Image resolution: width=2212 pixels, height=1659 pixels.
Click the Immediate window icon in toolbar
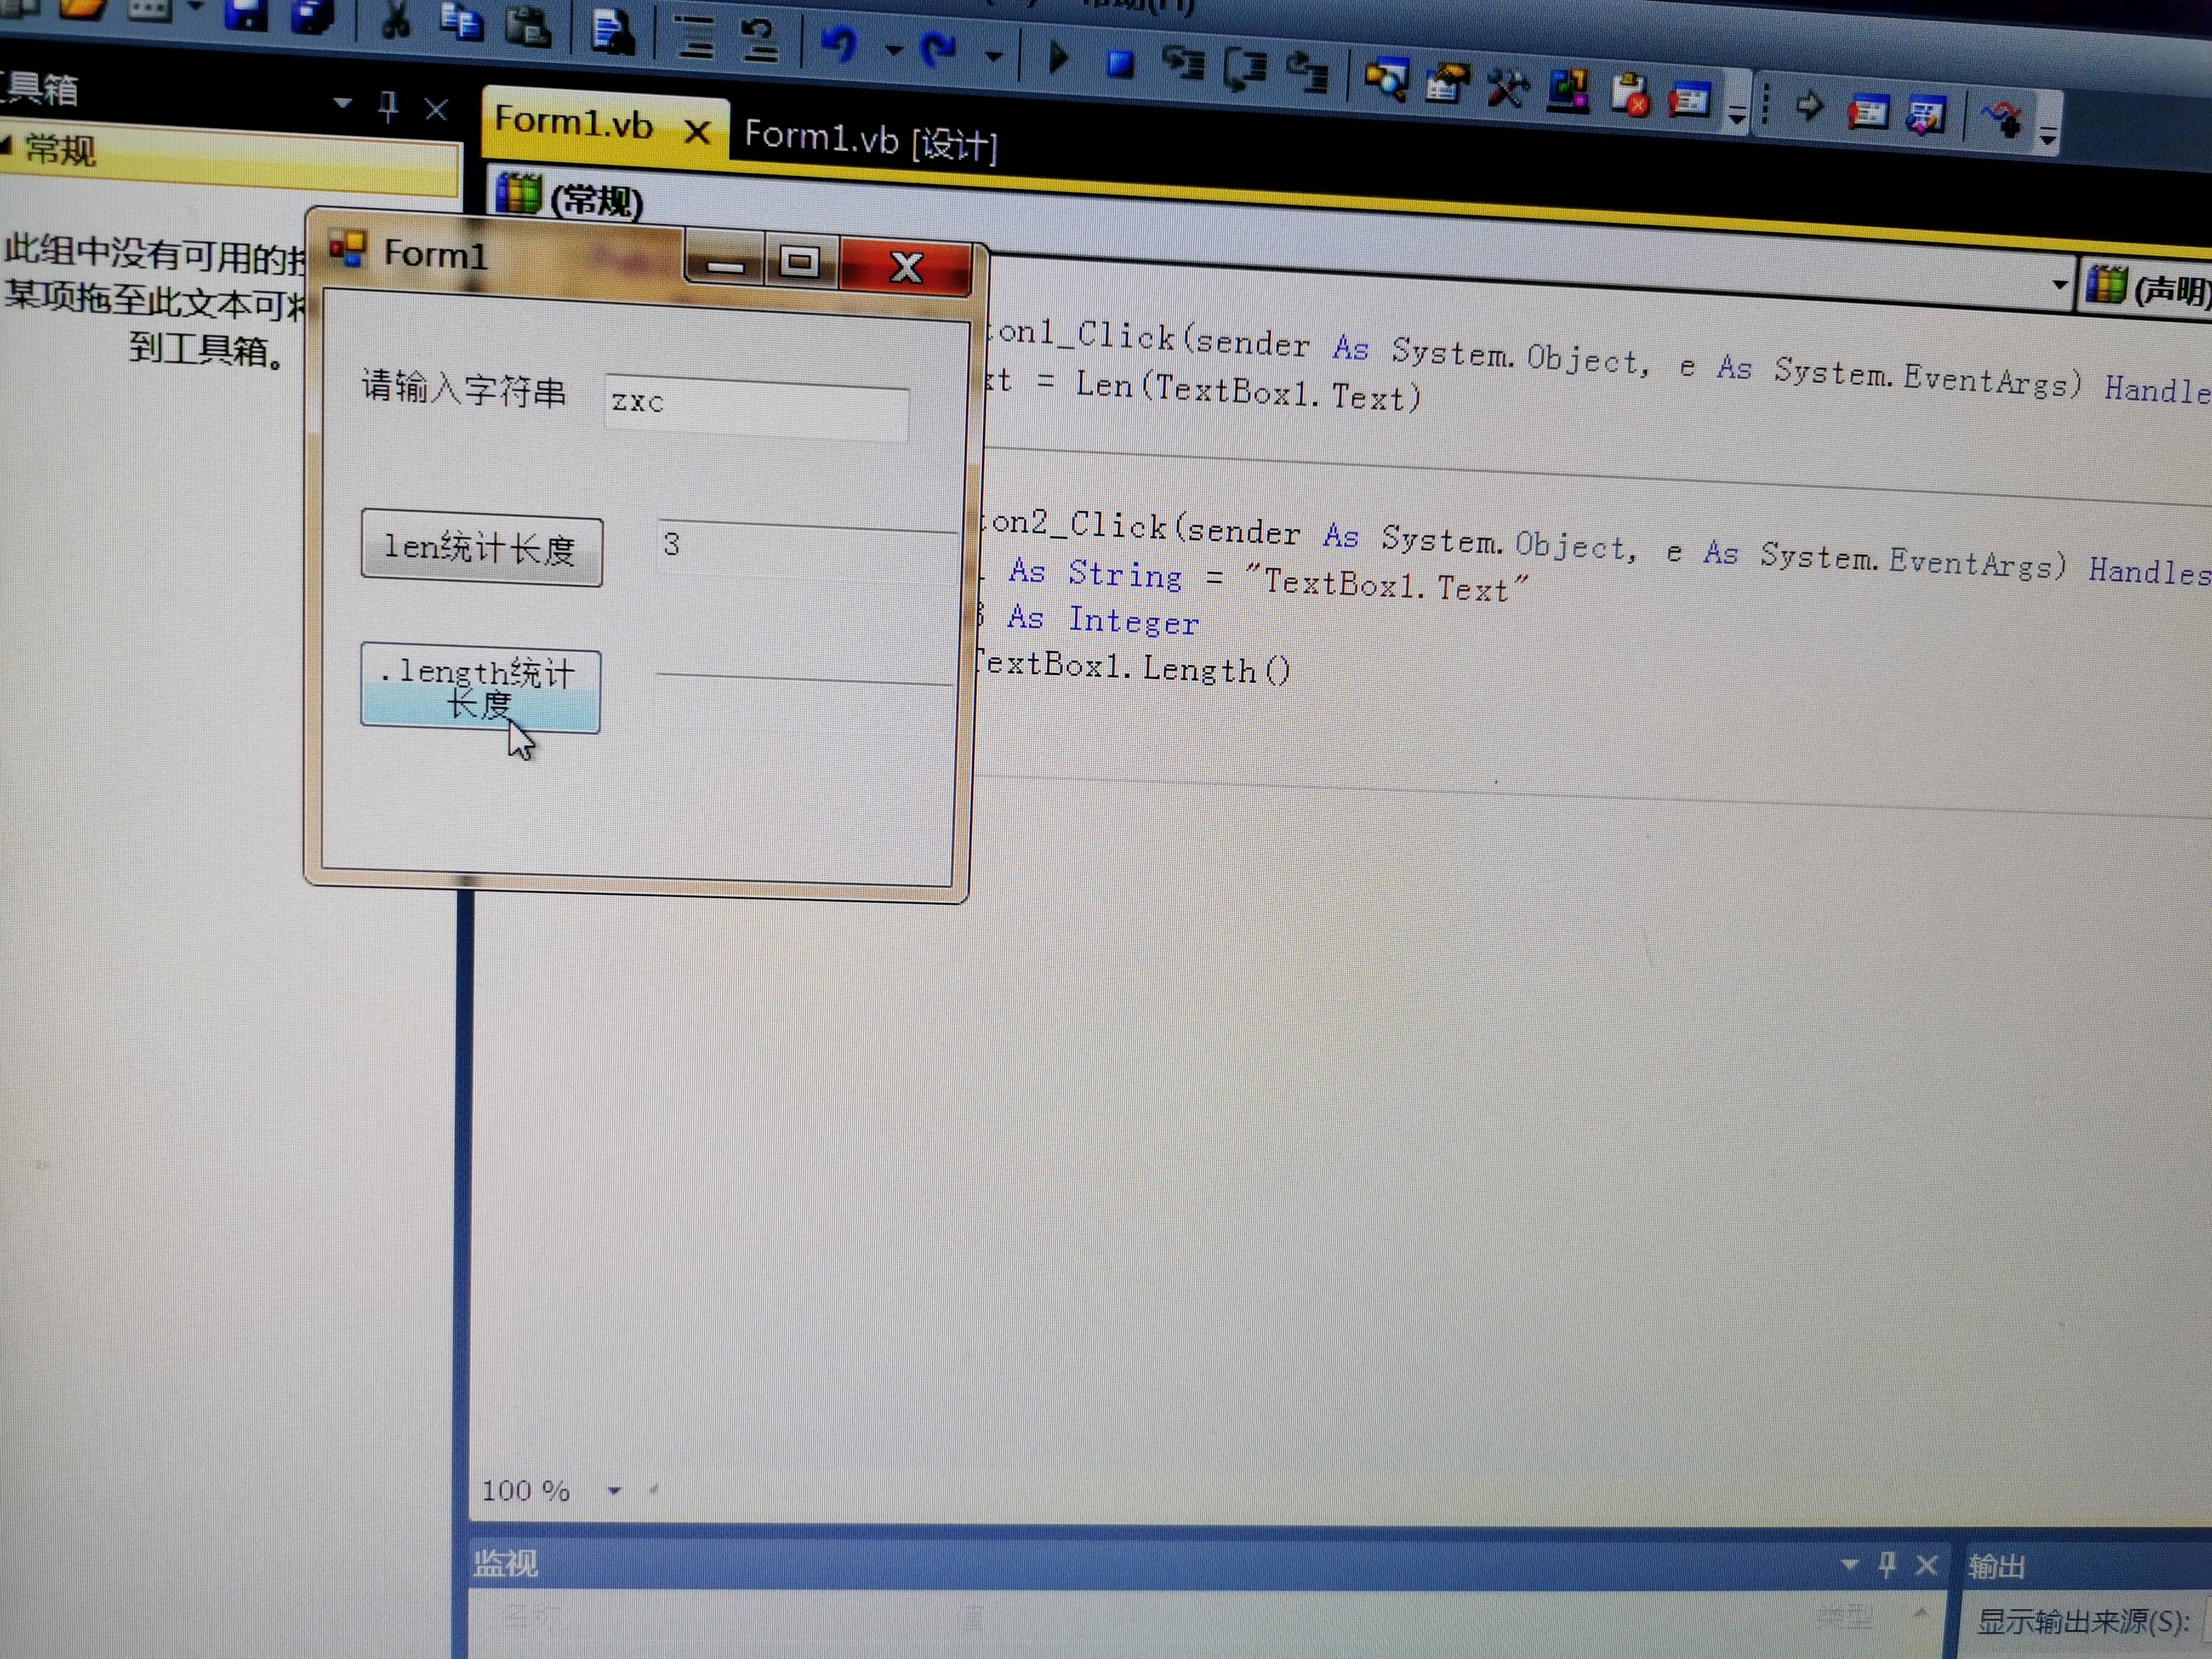1689,100
